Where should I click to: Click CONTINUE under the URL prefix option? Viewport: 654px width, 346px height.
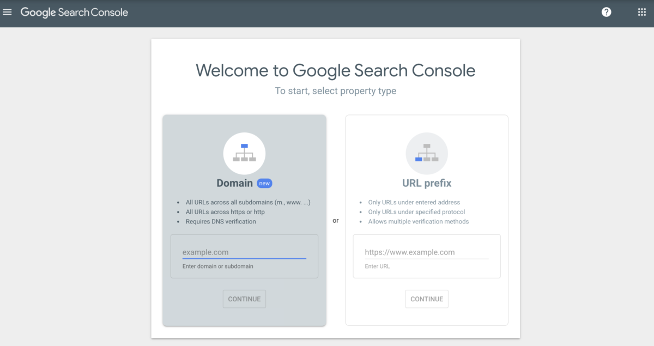(427, 299)
